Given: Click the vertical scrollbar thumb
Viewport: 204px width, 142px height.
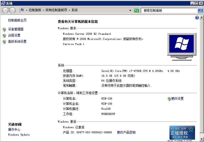Looking at the screenshot, I should pos(201,76).
